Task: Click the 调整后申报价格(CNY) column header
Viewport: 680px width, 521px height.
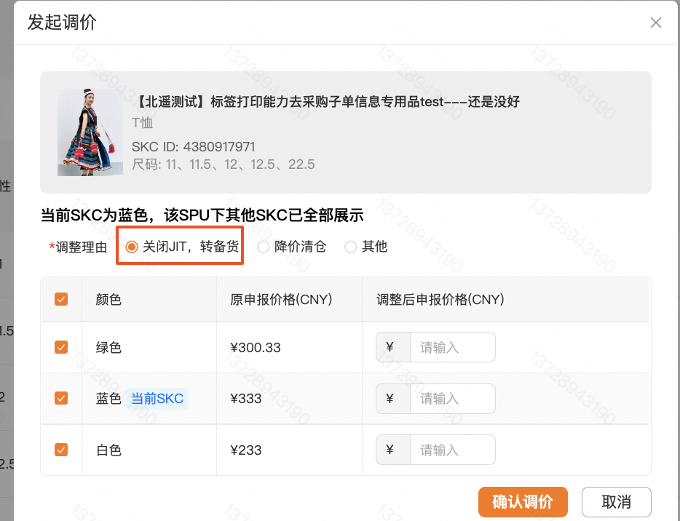Action: 440,300
